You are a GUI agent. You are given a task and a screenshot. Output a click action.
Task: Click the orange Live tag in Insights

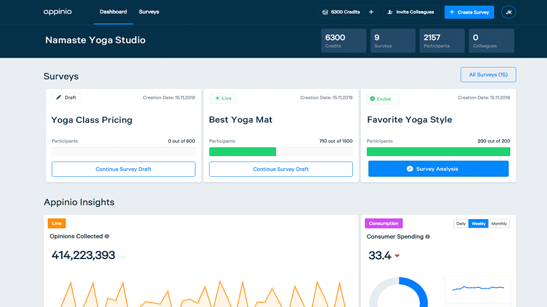pyautogui.click(x=57, y=223)
